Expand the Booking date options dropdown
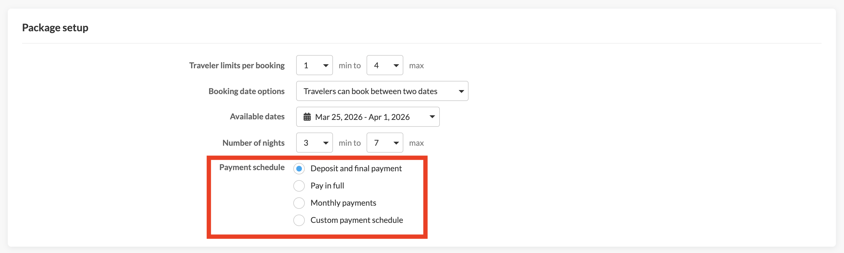This screenshot has height=253, width=844. coord(382,91)
